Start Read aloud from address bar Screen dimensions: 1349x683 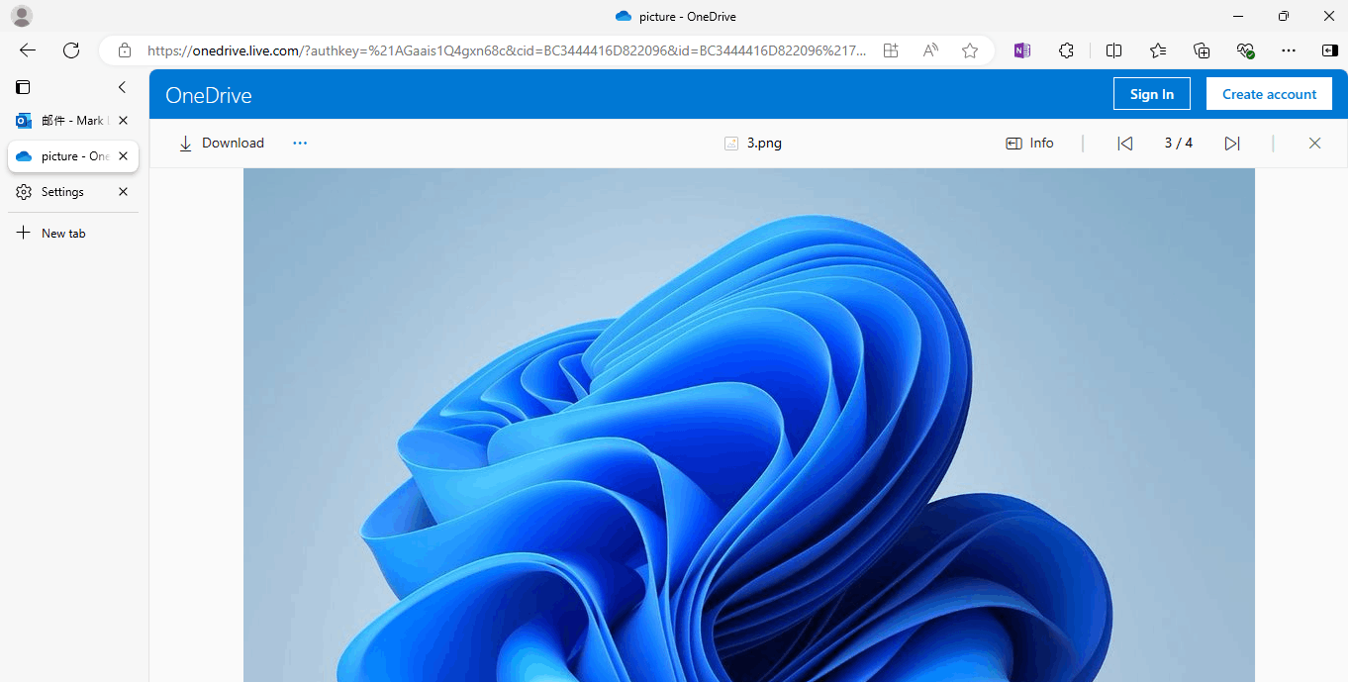point(930,50)
